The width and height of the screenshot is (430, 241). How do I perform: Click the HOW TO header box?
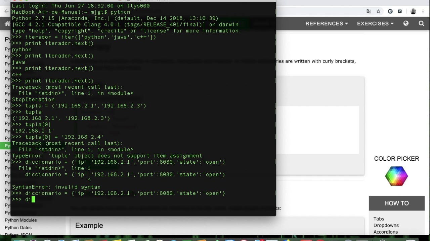[396, 203]
